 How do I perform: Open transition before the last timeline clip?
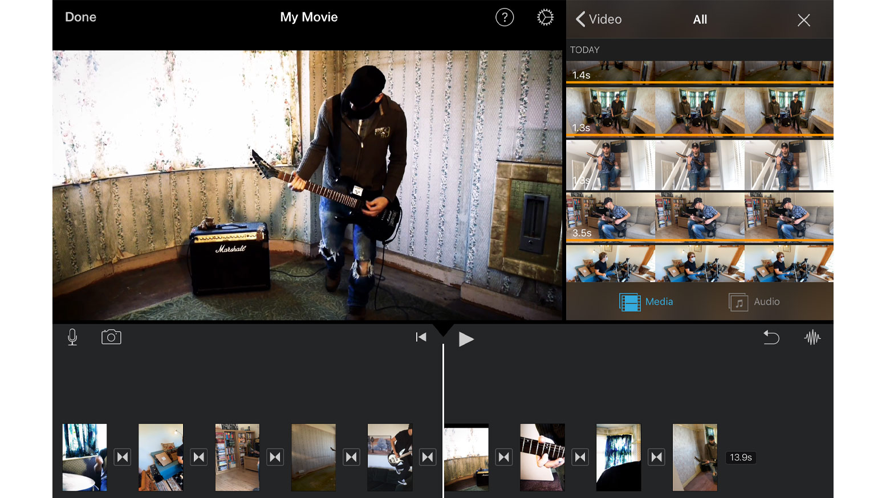pos(657,457)
